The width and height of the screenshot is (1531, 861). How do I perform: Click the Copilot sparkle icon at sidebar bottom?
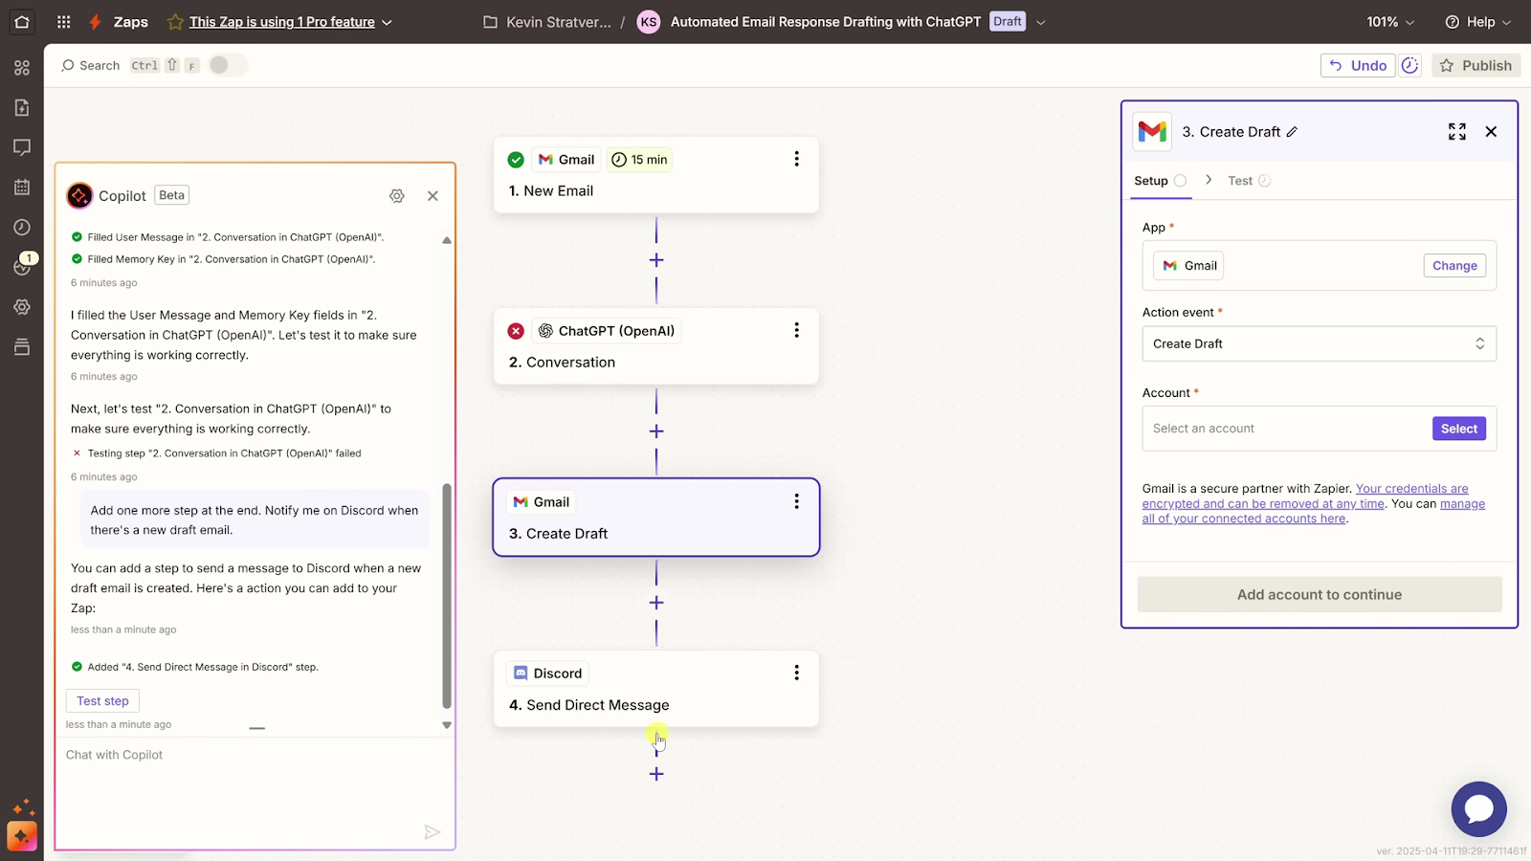tap(22, 836)
